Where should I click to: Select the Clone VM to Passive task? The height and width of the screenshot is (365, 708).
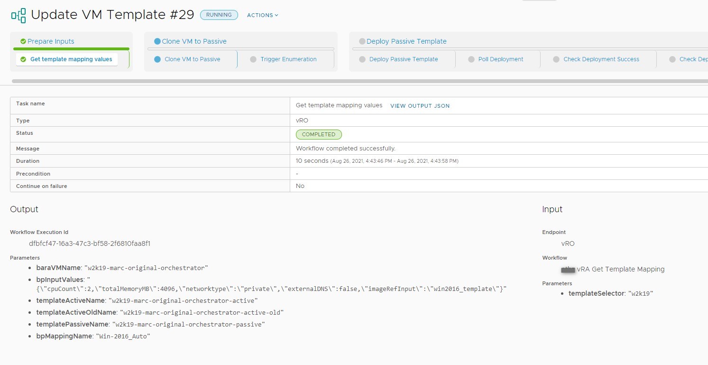[x=192, y=59]
